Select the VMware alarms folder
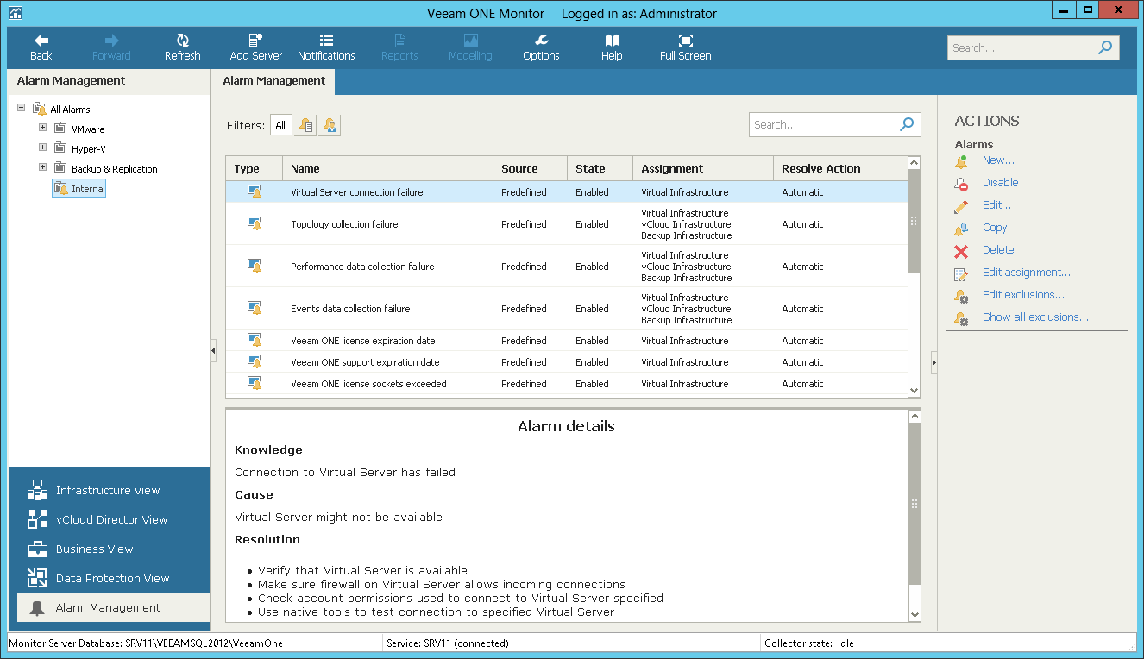Screen dimensions: 1144x659 tap(88, 129)
